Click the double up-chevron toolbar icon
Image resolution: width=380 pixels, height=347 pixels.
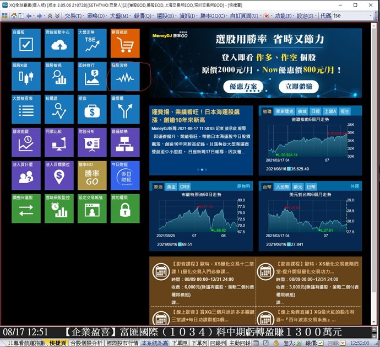pos(50,16)
